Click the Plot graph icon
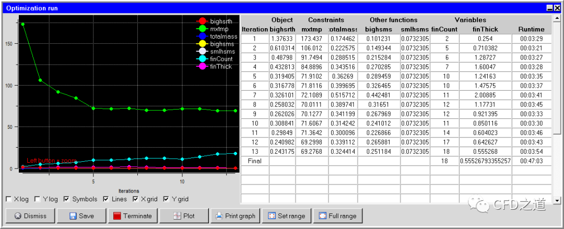This screenshot has height=229, width=564. tap(177, 216)
